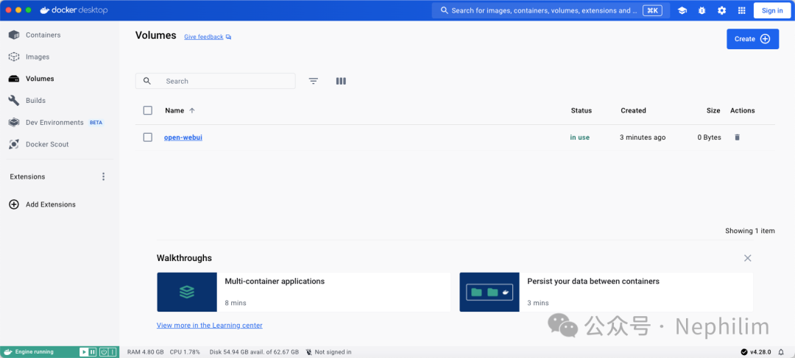Click the Not signed in status icon
The width and height of the screenshot is (795, 358).
308,352
